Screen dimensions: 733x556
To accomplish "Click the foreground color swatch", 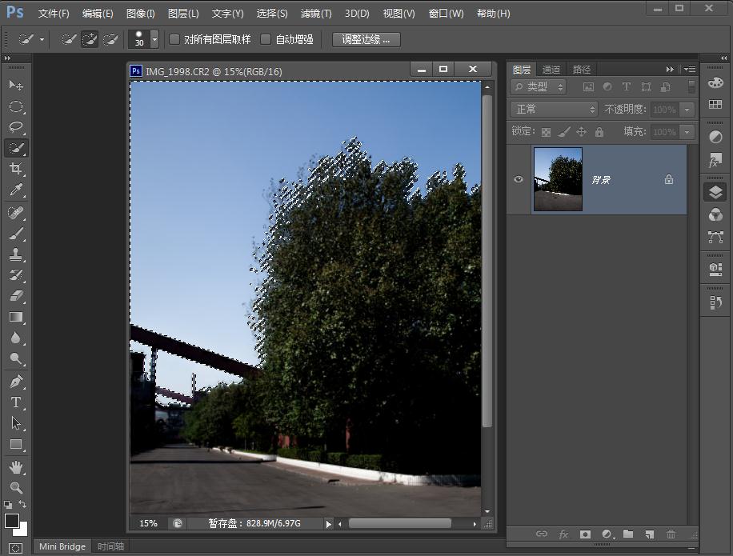I will click(x=11, y=521).
